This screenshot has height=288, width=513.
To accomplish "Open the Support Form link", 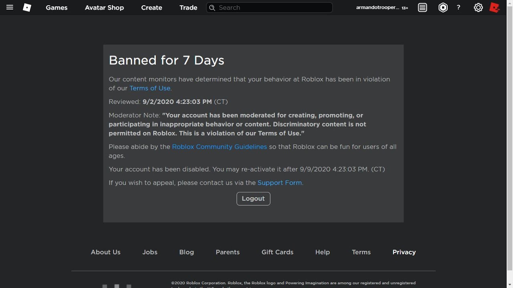I will pyautogui.click(x=279, y=182).
